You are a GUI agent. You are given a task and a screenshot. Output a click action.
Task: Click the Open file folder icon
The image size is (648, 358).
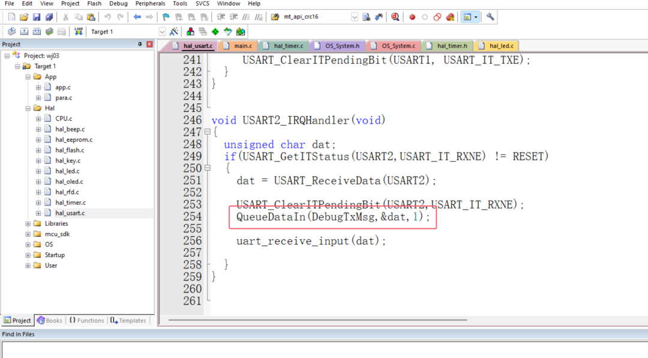pos(24,17)
